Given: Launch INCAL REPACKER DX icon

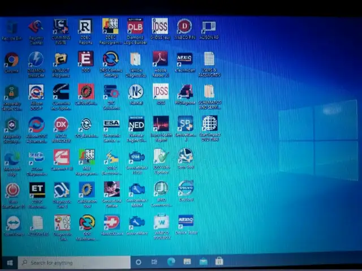Looking at the screenshot, I should point(61,124).
